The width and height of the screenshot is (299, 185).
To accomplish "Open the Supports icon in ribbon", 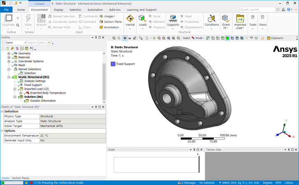I will pos(173,18).
